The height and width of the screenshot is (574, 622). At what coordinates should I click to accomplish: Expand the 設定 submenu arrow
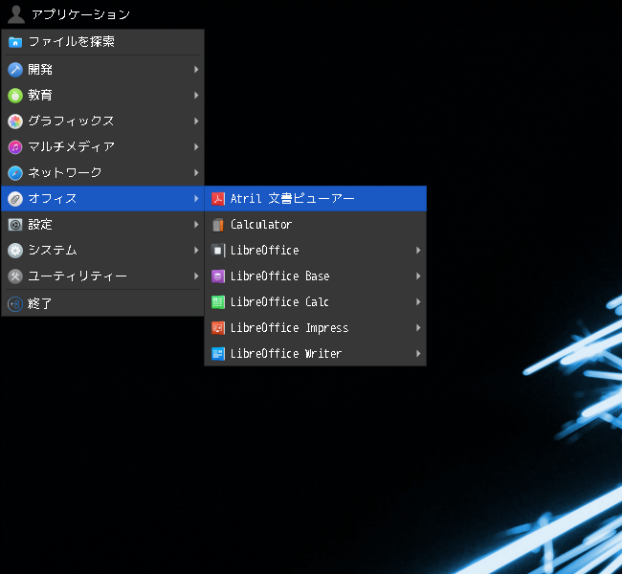coord(196,225)
